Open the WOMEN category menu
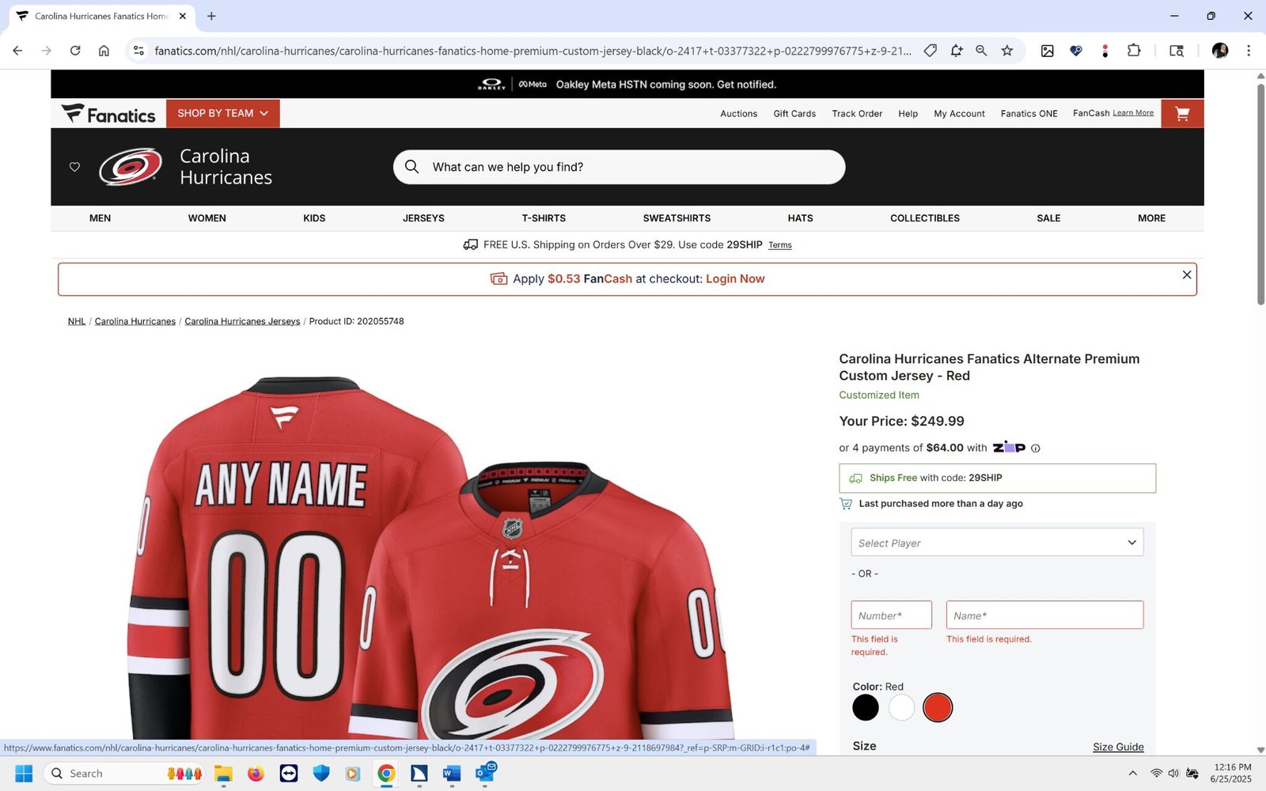 pyautogui.click(x=207, y=218)
